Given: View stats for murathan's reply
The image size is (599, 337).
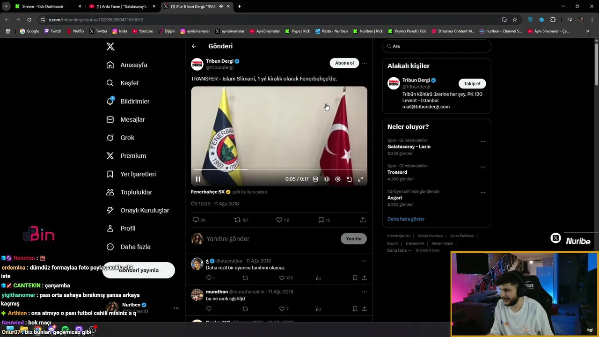Looking at the screenshot, I should click(x=318, y=308).
